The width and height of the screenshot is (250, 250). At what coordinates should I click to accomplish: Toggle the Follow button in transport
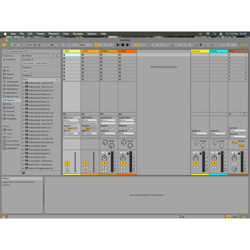click(x=96, y=45)
